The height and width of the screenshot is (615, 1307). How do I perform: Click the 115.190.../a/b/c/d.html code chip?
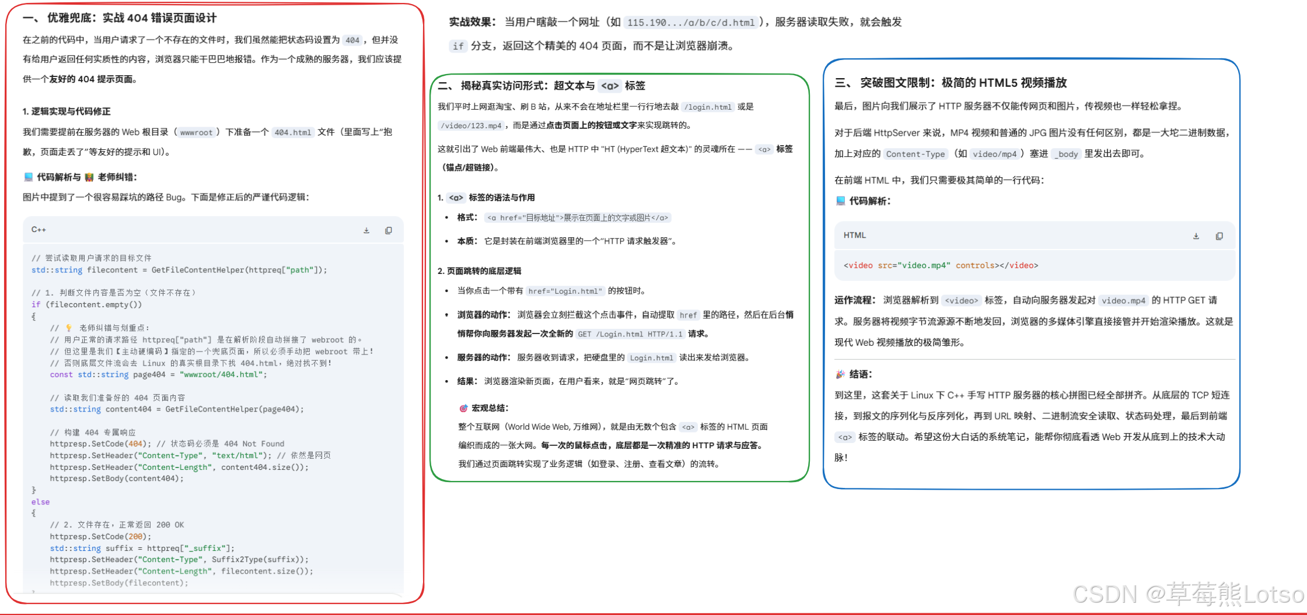point(691,23)
